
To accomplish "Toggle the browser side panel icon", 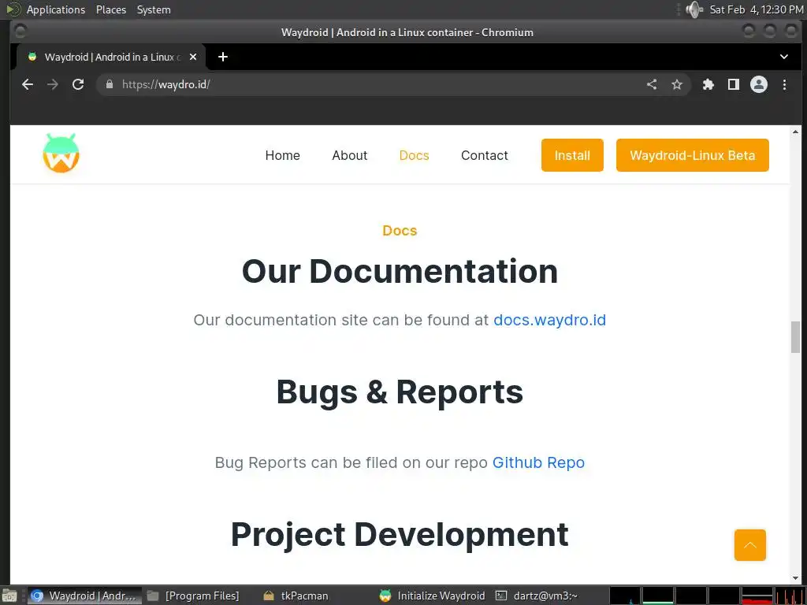I will click(x=734, y=84).
